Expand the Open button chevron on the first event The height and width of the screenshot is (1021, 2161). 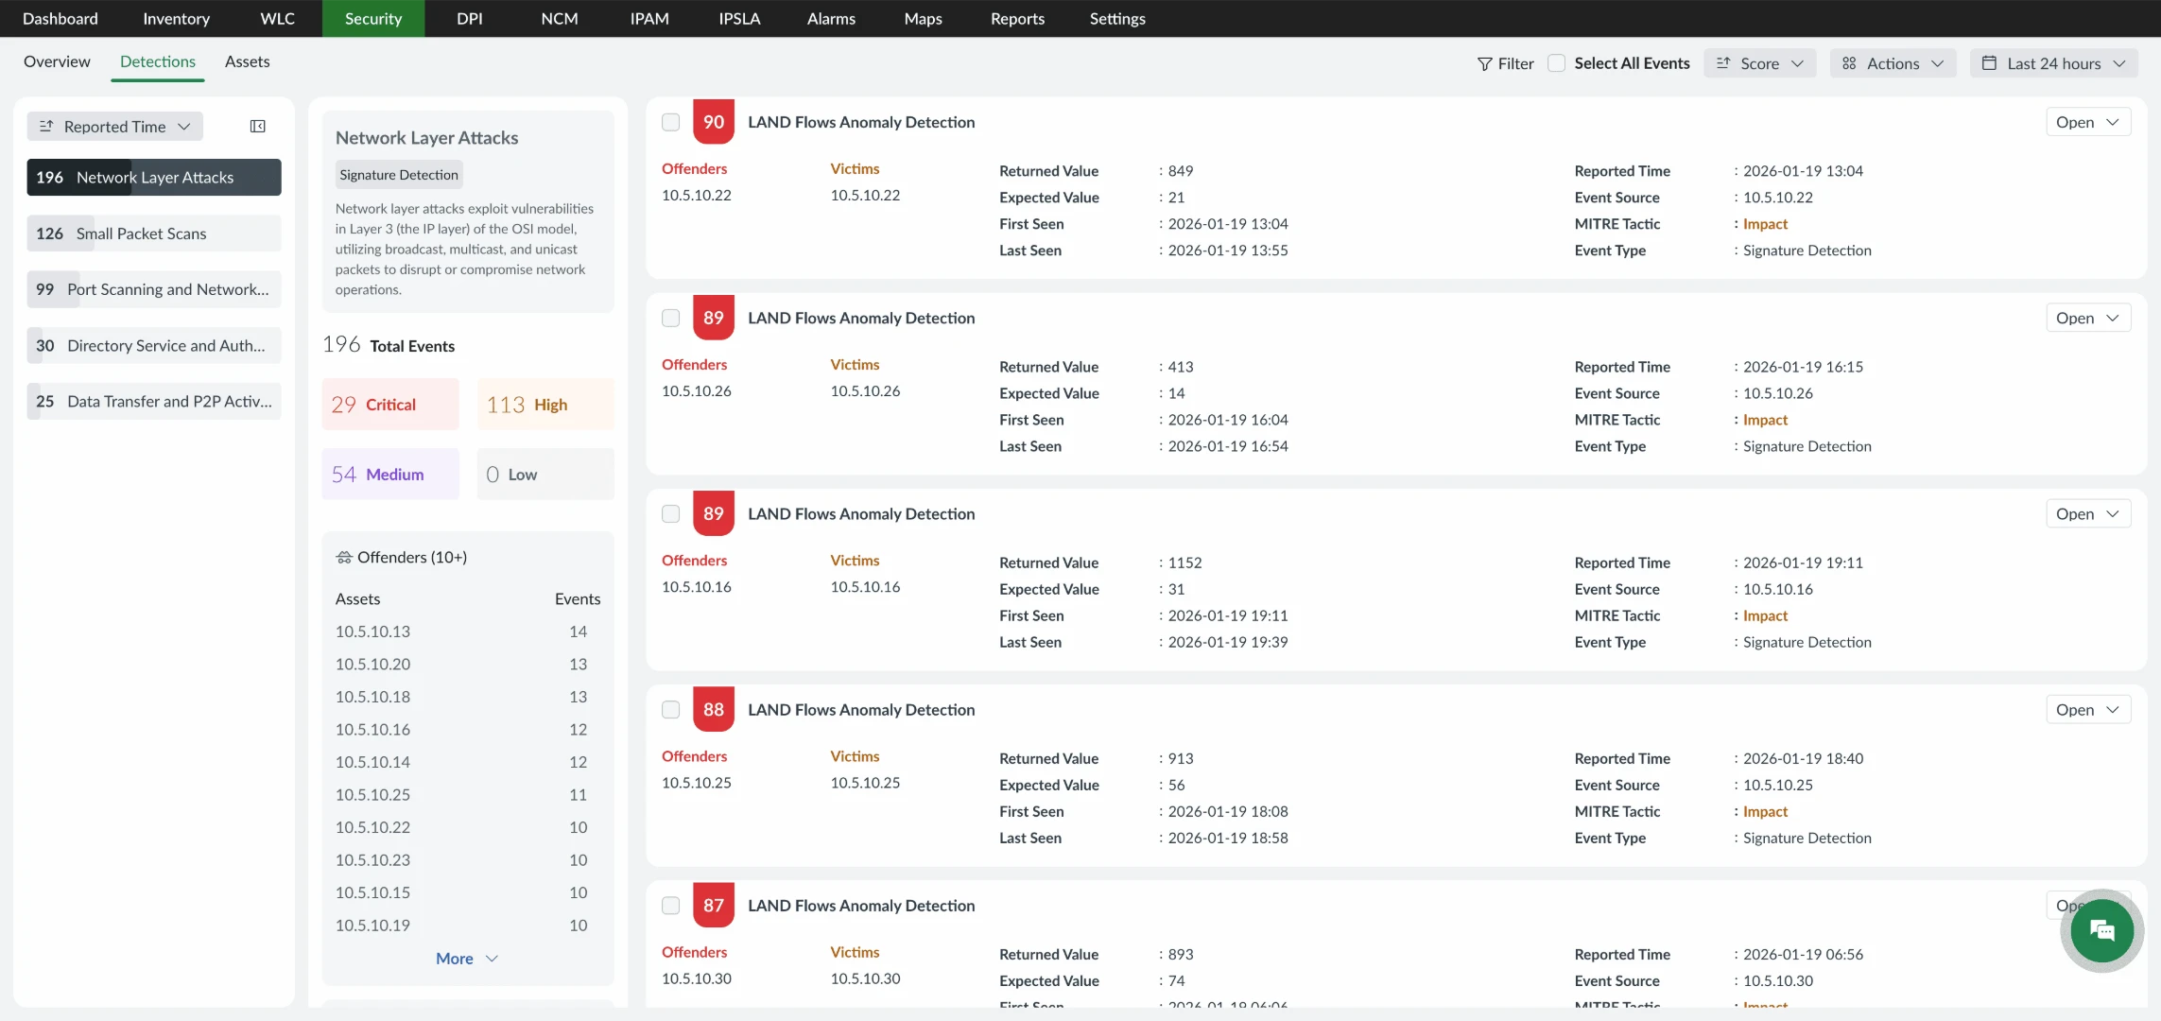click(2114, 121)
